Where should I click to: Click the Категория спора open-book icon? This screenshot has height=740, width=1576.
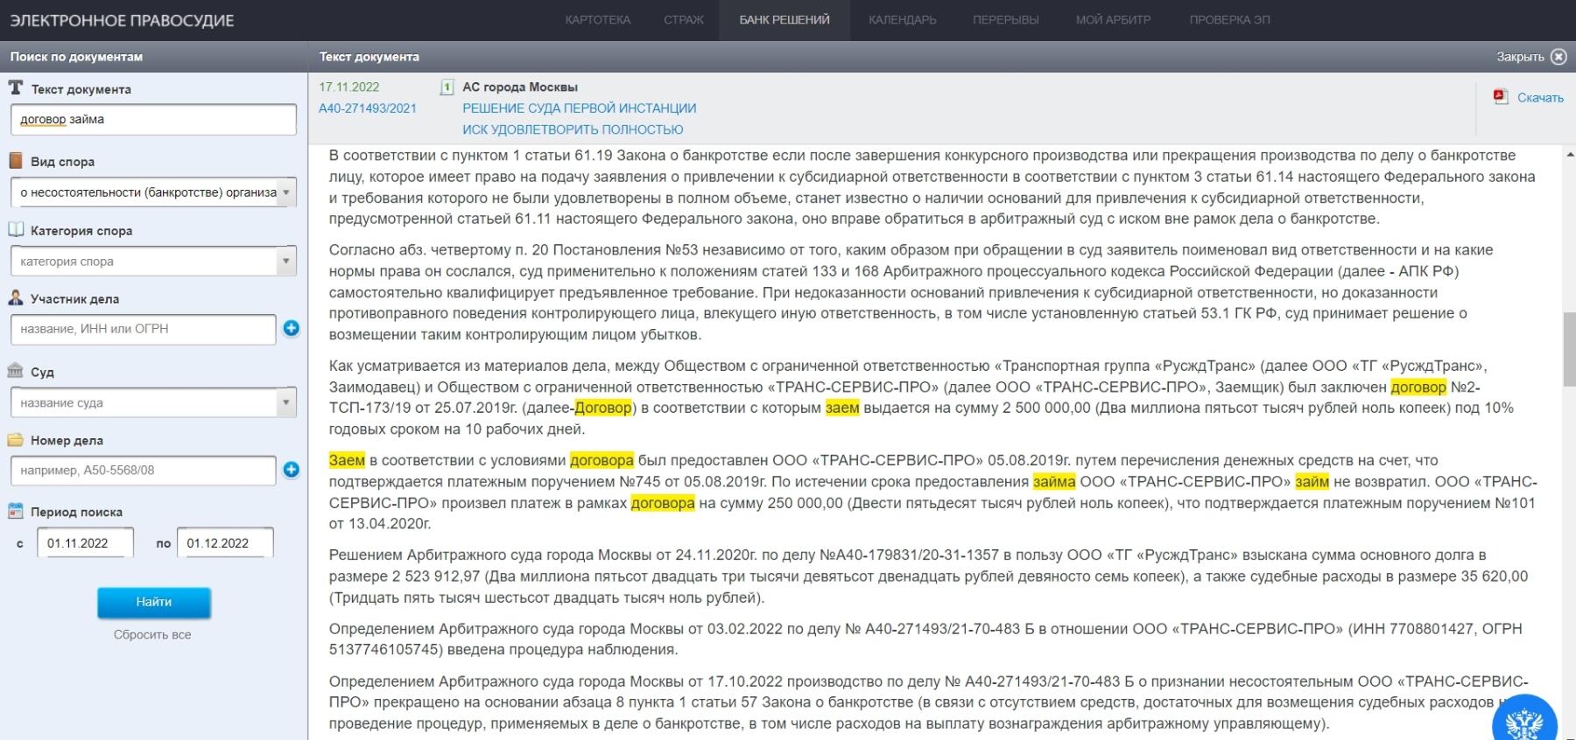click(16, 230)
